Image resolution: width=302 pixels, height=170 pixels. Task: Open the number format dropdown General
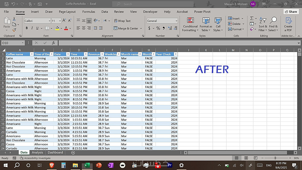(x=176, y=21)
